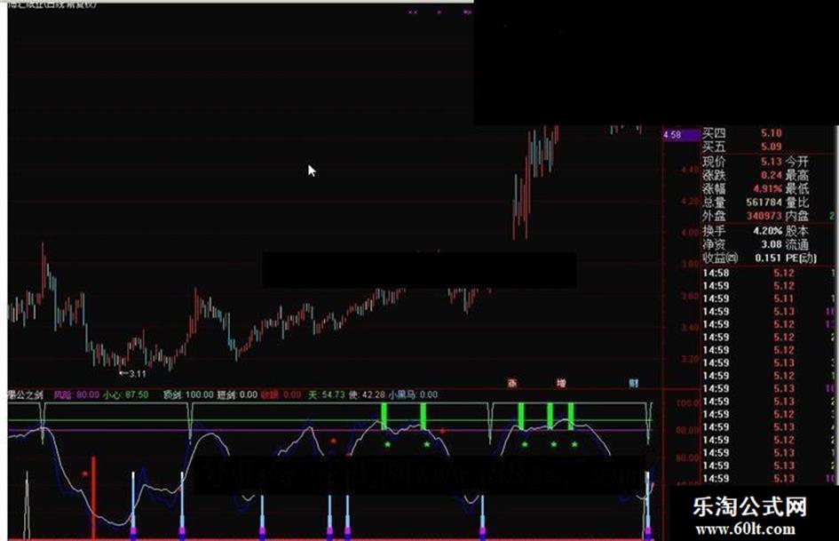
Task: Select the 小心 87.50 indicator value
Action: 126,394
